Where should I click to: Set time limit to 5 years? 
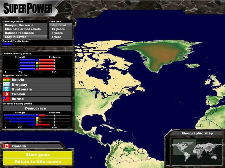tap(60, 33)
